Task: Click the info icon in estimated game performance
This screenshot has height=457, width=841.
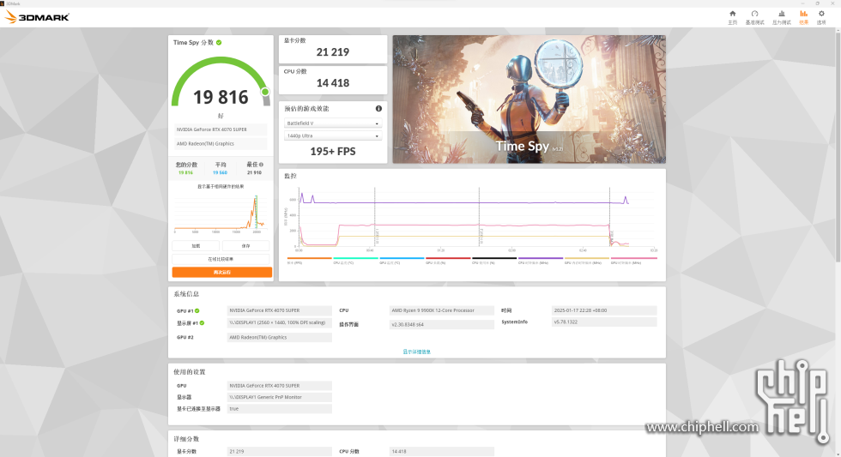Action: [378, 108]
